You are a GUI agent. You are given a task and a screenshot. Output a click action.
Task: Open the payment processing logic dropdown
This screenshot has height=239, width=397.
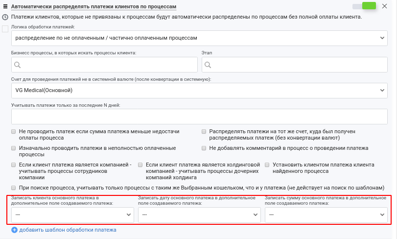click(x=199, y=38)
